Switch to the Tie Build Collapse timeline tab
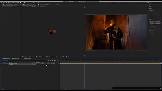The height and width of the screenshot is (91, 162). coord(6,59)
